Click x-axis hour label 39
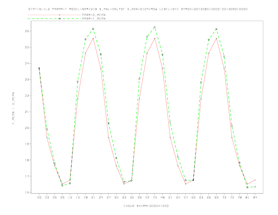Screen dimensions: 278x215 click(139, 197)
